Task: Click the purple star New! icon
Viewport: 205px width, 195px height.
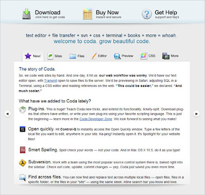Action: click(x=28, y=56)
